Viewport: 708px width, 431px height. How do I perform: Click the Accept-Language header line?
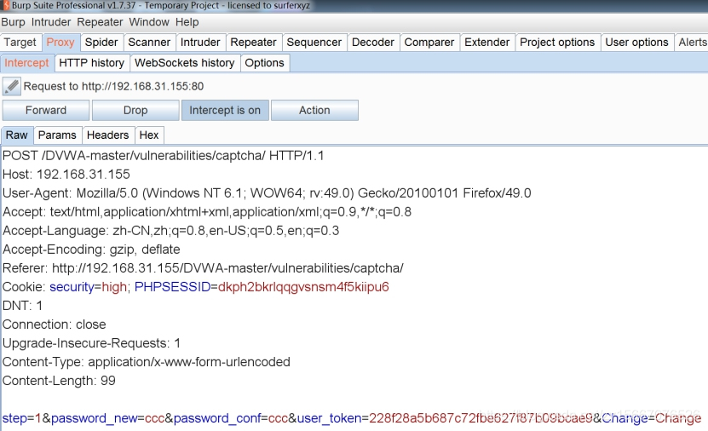coord(170,231)
